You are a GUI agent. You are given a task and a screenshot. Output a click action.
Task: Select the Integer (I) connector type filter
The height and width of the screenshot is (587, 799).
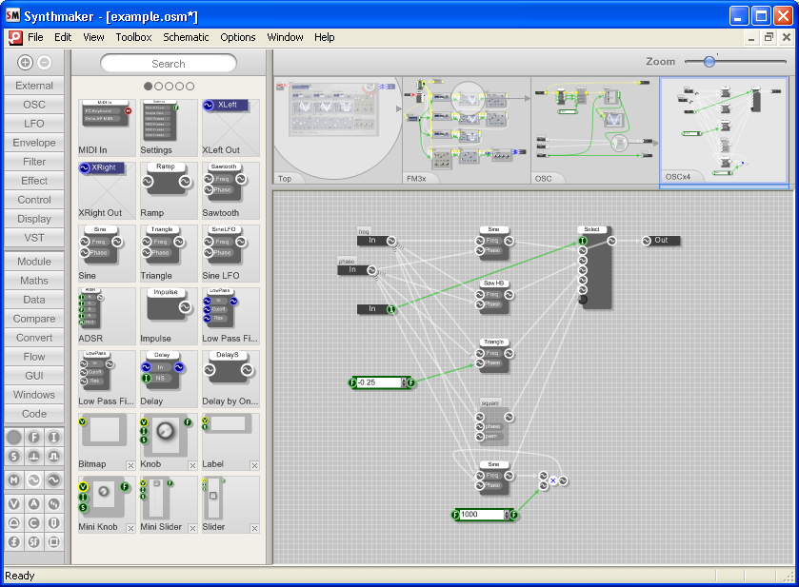pos(53,437)
